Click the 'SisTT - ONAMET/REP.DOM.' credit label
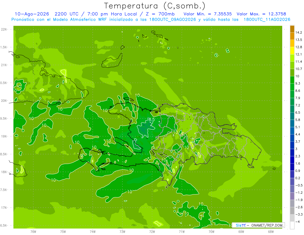This screenshot has width=304, height=235. tap(259, 225)
